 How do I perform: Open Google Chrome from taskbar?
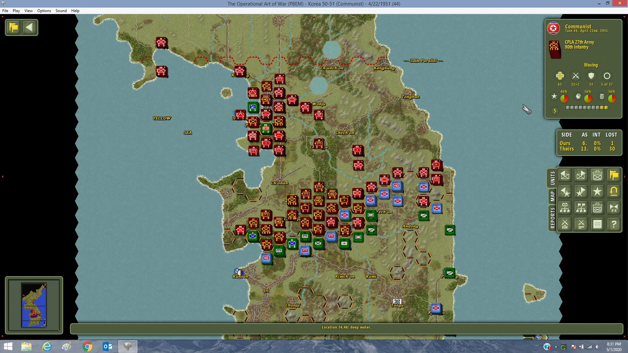click(x=87, y=346)
